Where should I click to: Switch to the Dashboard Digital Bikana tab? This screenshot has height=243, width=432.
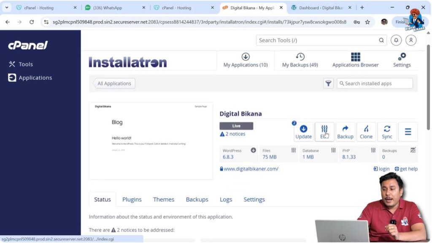(321, 8)
